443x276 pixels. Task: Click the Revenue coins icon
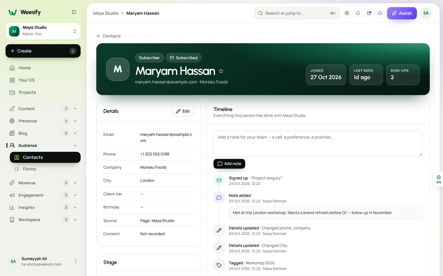12,183
